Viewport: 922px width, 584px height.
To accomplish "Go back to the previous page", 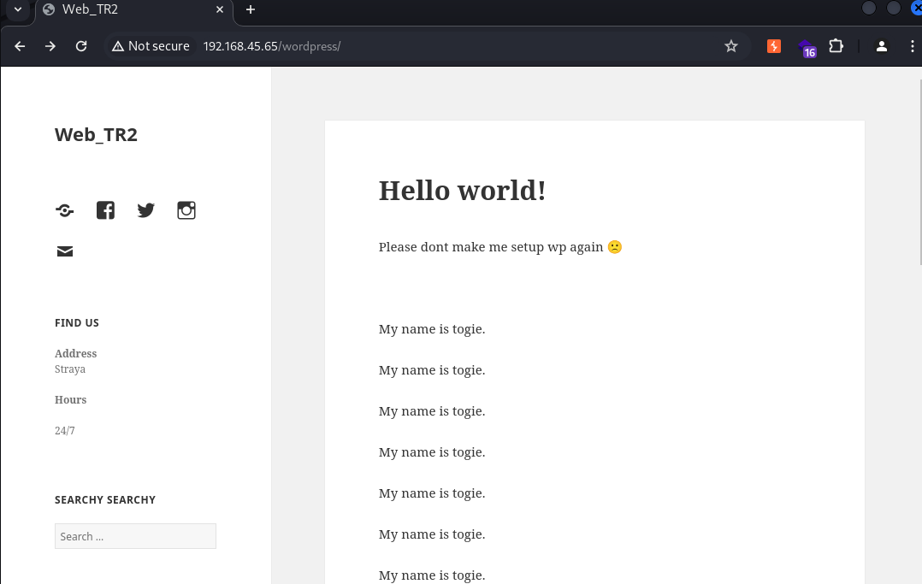I will pyautogui.click(x=20, y=46).
